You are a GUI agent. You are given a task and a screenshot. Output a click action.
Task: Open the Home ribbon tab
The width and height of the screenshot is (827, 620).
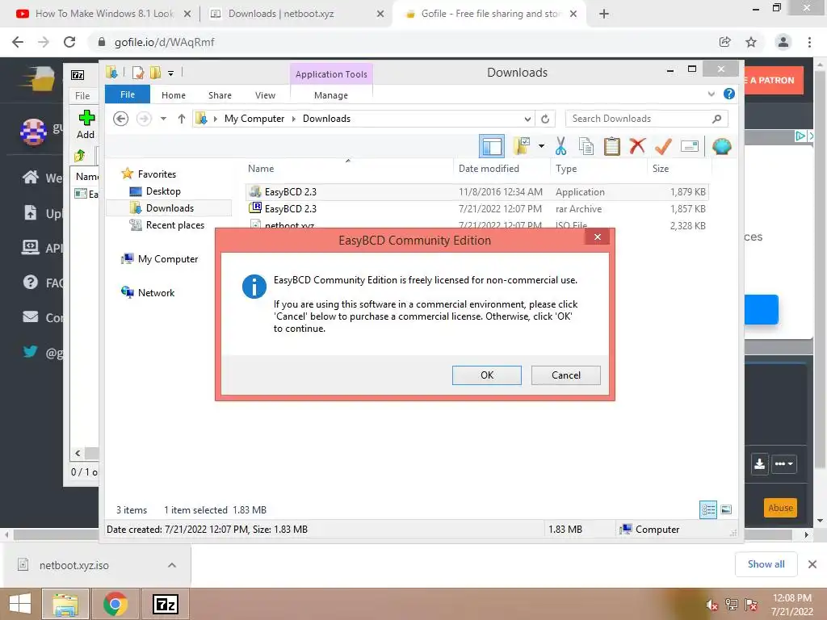173,95
